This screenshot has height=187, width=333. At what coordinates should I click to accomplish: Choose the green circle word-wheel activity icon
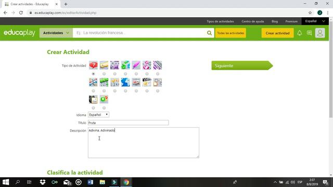tap(104, 99)
